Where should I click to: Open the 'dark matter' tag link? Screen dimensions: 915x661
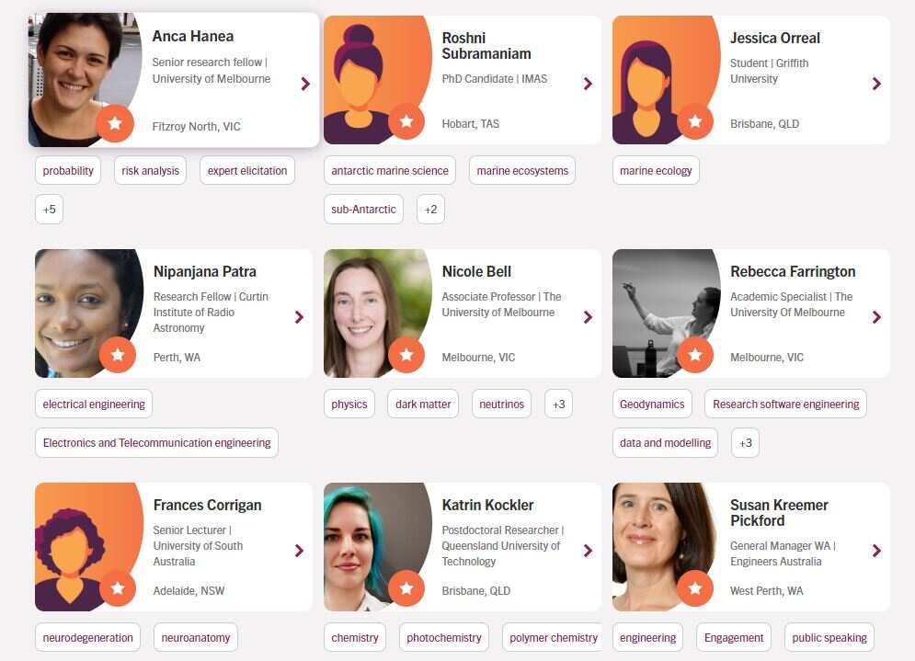pyautogui.click(x=422, y=403)
